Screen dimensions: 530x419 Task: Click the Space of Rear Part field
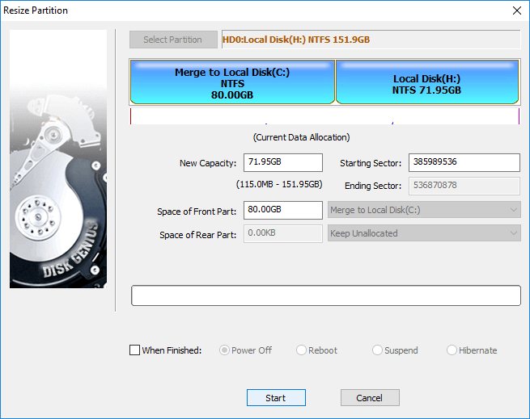(282, 233)
